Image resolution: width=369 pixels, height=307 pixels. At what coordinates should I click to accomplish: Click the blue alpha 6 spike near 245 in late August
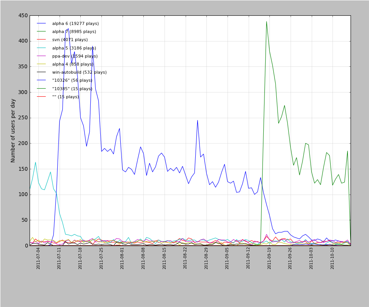pos(198,120)
